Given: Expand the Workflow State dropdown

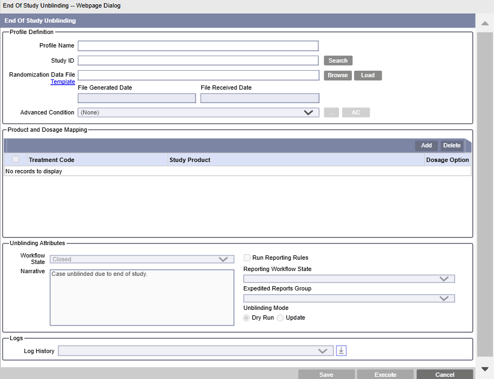Looking at the screenshot, I should pos(223,259).
